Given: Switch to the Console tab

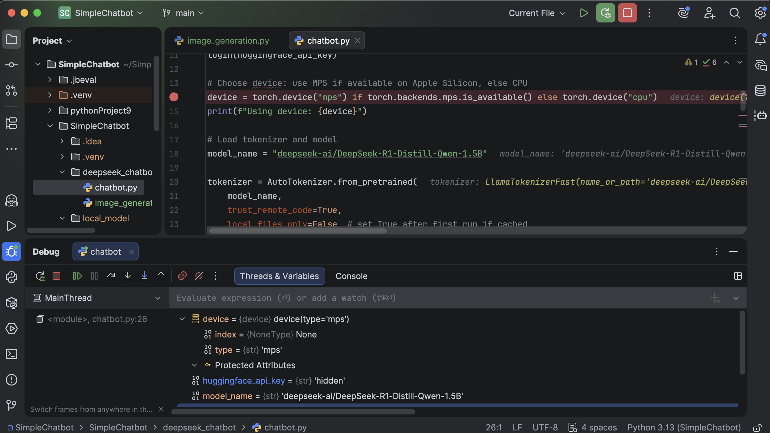Looking at the screenshot, I should (351, 276).
